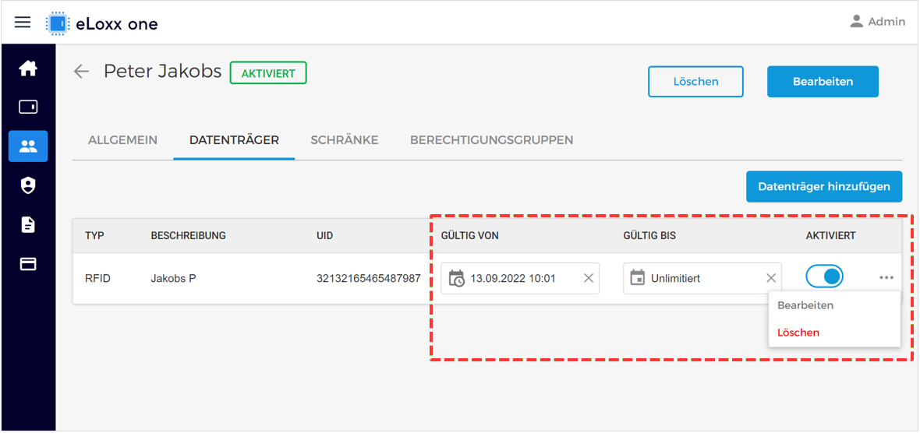Click the Gültig von date field
The width and height of the screenshot is (920, 433).
520,278
